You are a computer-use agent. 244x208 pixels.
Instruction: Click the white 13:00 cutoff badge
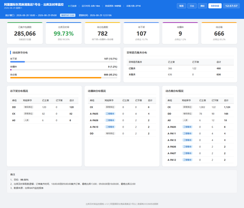pos(68,15)
